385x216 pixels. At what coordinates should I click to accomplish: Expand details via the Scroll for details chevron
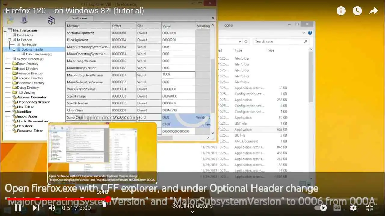click(x=192, y=212)
